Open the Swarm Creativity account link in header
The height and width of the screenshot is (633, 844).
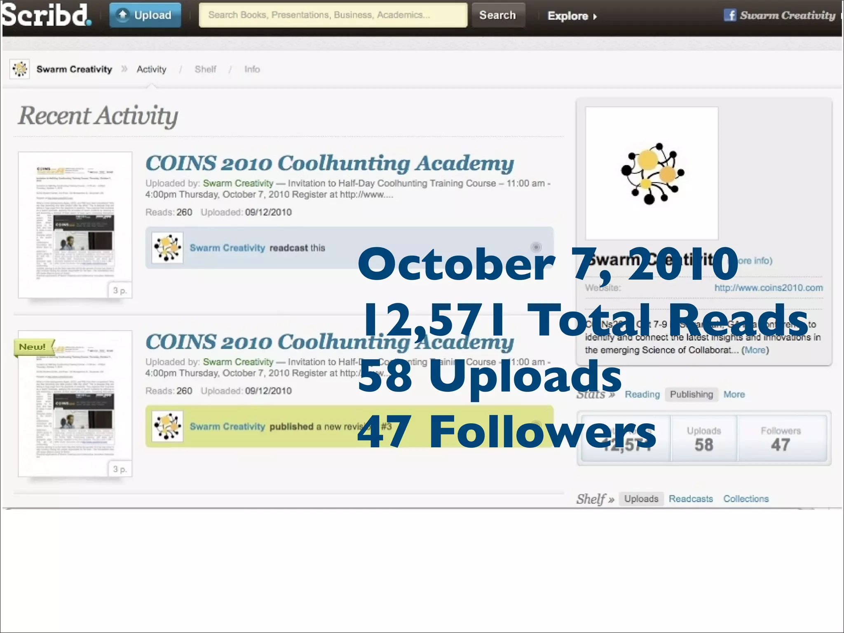tap(788, 15)
